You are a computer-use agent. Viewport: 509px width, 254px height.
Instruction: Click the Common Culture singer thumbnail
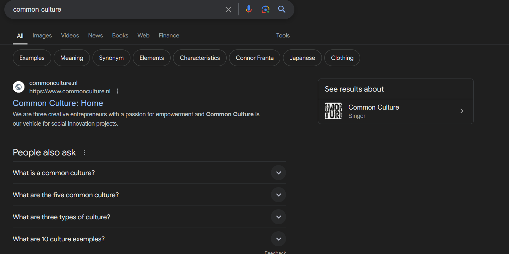(x=333, y=111)
